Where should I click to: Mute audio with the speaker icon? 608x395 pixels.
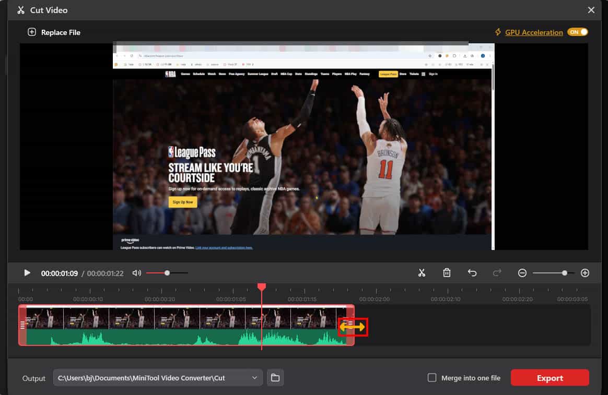coord(136,273)
